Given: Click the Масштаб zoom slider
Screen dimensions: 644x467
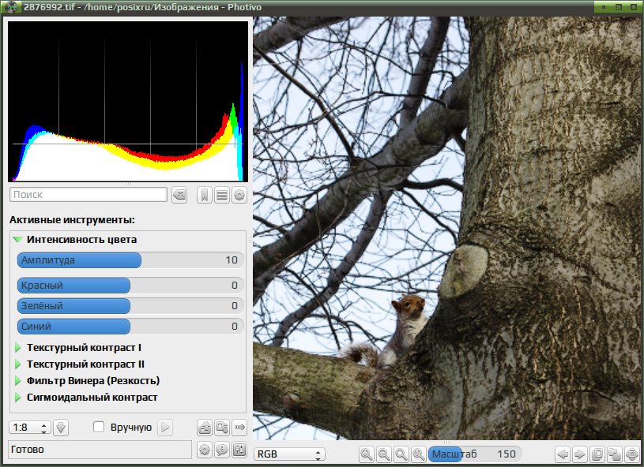Looking at the screenshot, I should click(x=475, y=454).
